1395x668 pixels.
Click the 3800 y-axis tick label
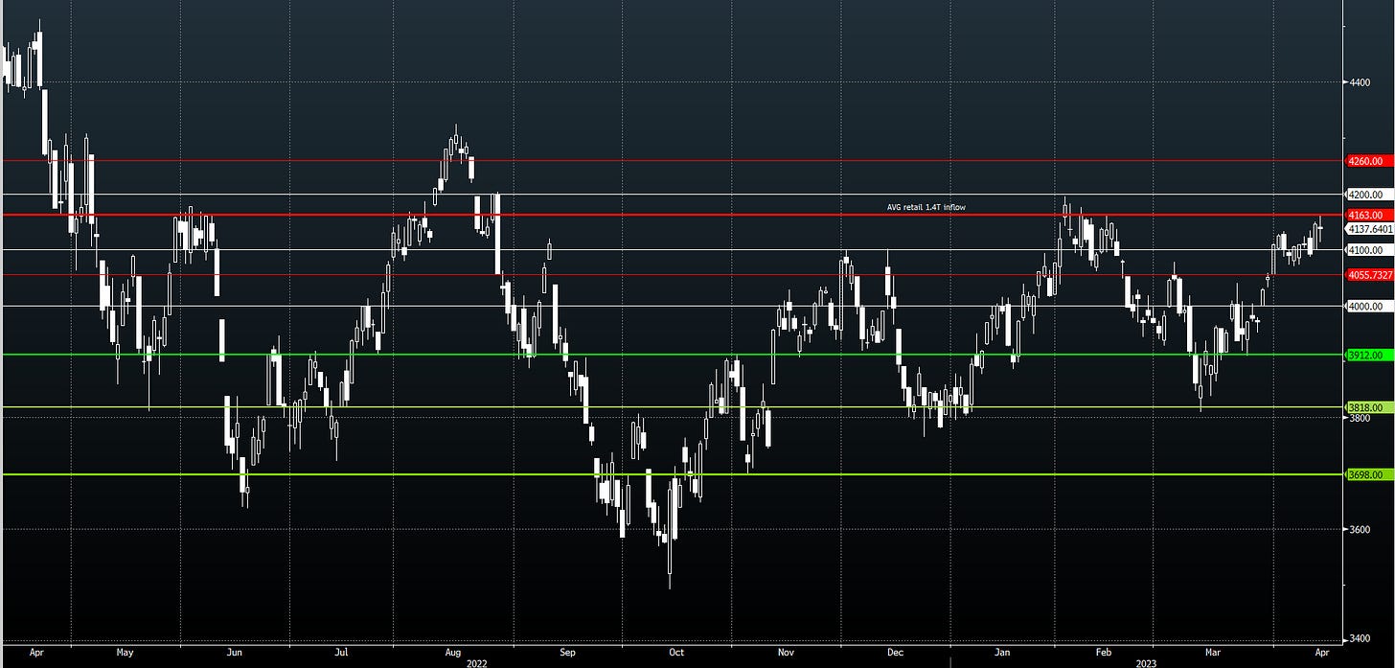pos(1361,419)
